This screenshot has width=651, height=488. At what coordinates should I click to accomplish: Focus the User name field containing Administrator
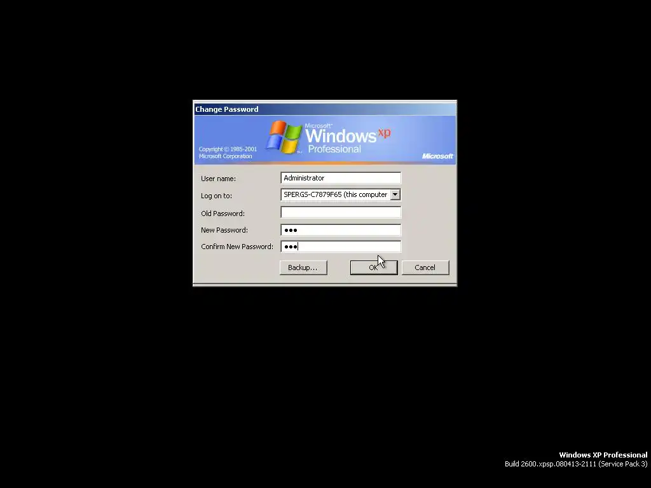point(341,178)
